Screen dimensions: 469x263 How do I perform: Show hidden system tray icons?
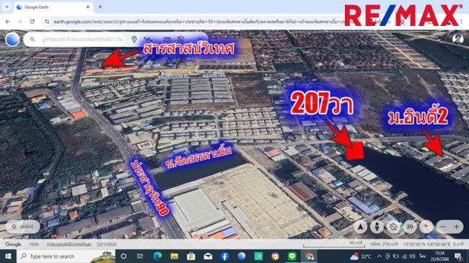(380, 257)
